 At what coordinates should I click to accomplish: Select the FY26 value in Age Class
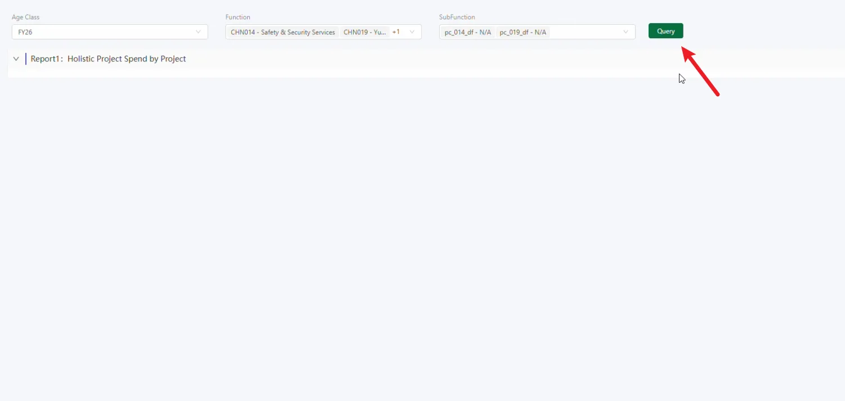click(25, 33)
